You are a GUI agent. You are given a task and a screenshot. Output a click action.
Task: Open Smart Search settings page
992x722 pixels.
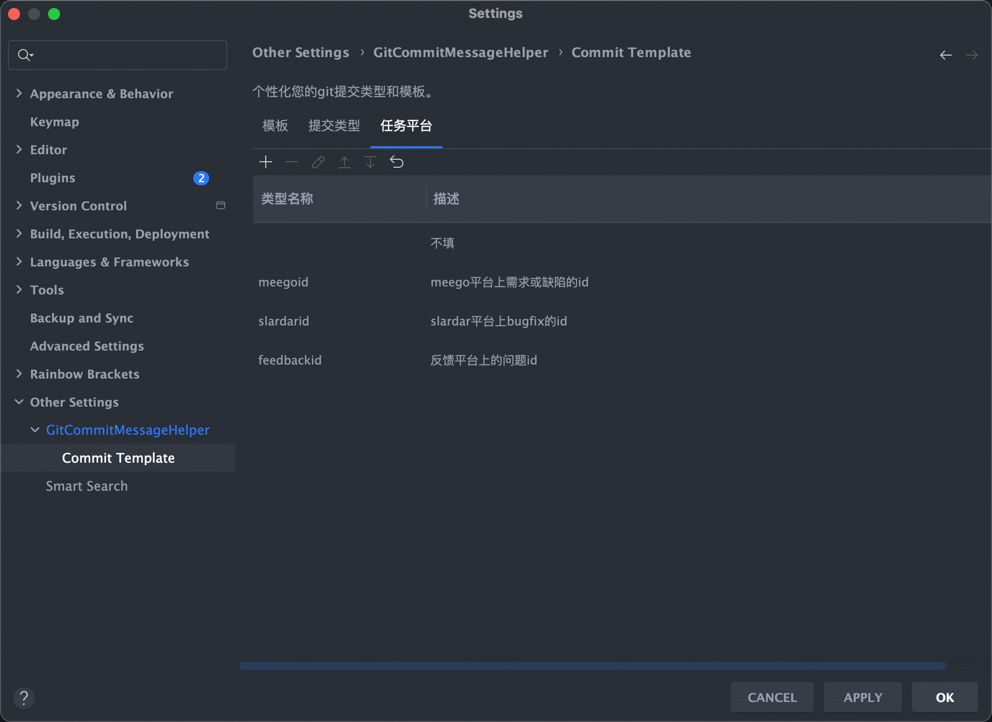point(87,486)
